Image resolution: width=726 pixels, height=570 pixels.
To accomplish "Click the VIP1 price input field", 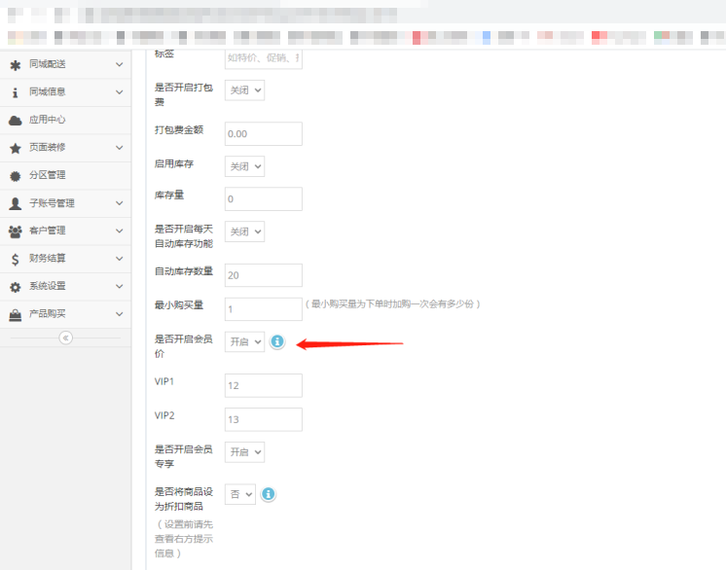I will [264, 386].
